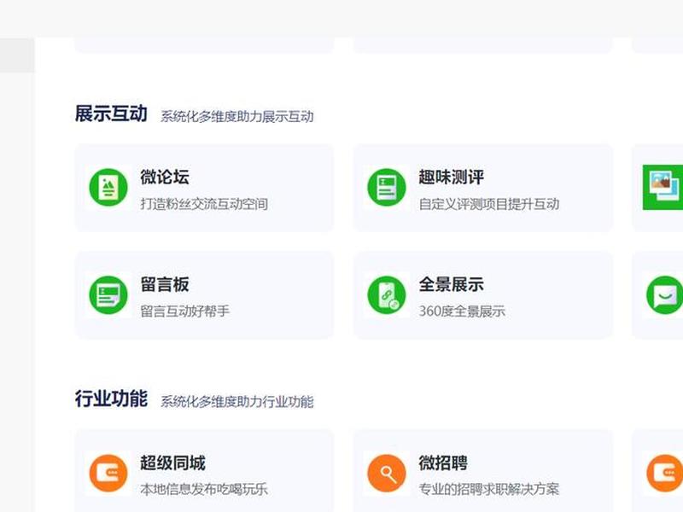Click the description 360度全景展示
683x512 pixels.
(x=462, y=311)
